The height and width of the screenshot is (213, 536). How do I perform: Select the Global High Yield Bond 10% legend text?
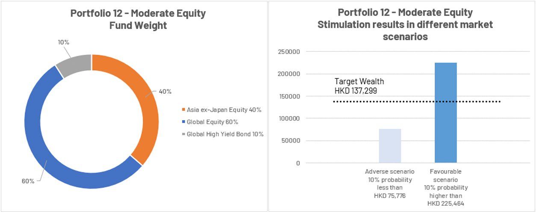pos(225,134)
